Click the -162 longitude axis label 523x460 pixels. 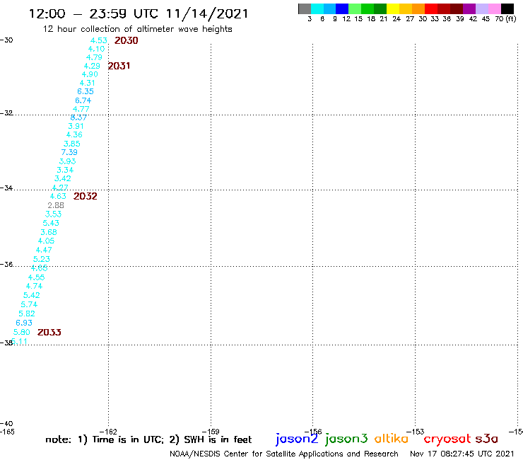109,432
